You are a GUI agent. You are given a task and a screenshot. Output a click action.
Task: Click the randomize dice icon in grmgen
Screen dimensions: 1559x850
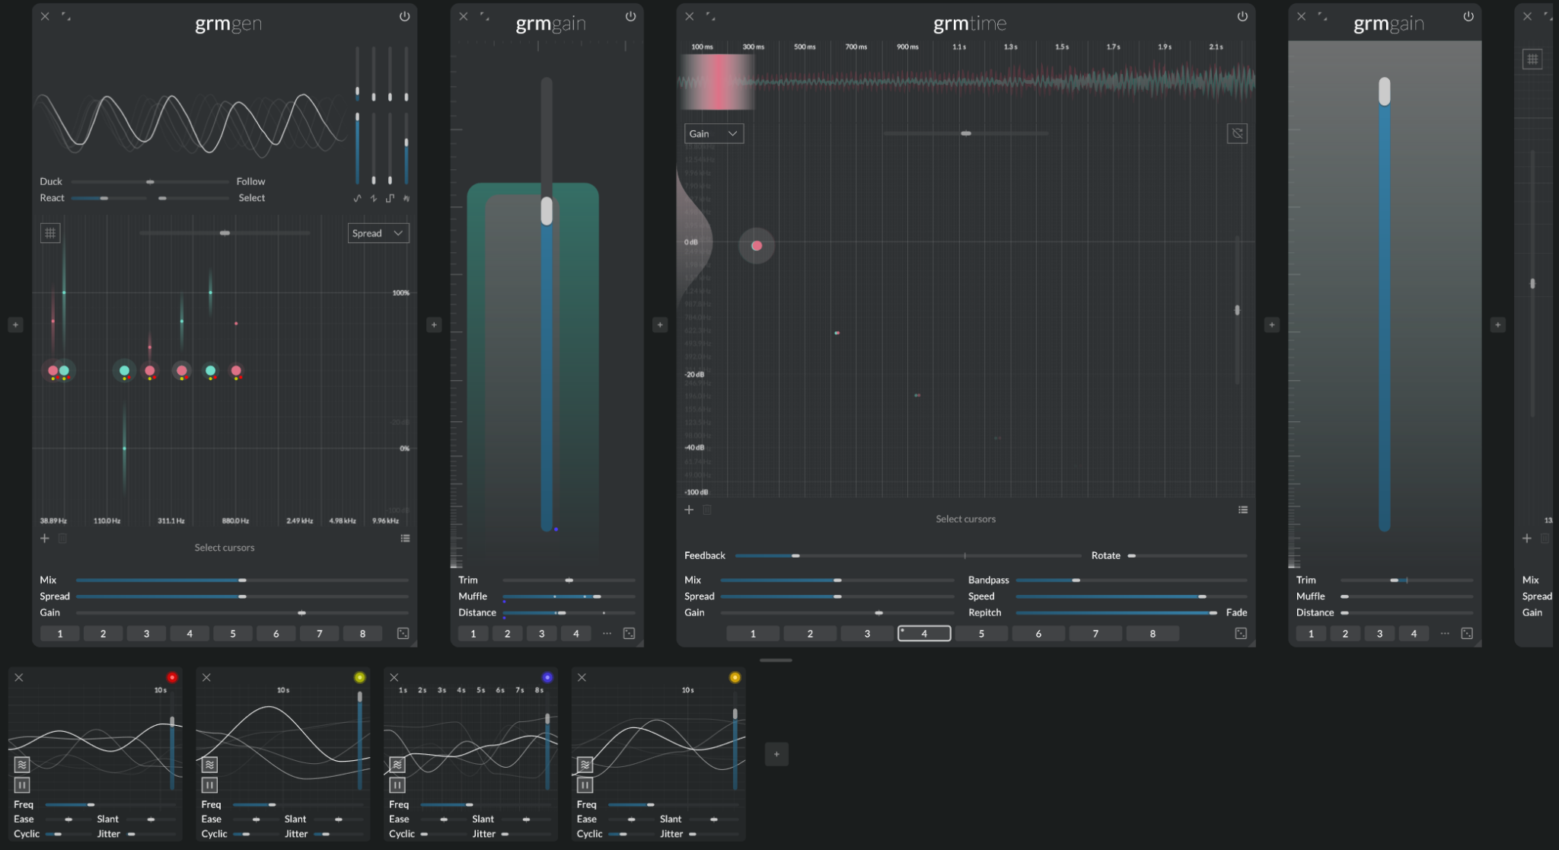tap(403, 634)
